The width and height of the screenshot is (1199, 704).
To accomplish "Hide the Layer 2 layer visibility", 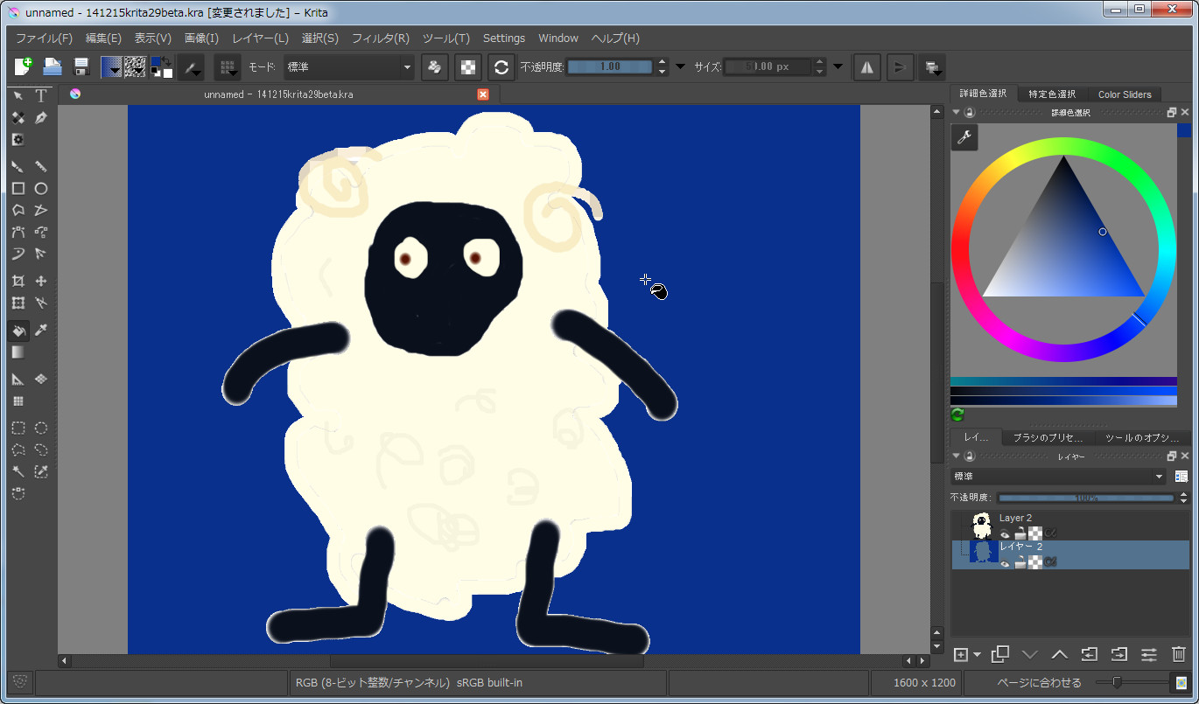I will click(1006, 533).
